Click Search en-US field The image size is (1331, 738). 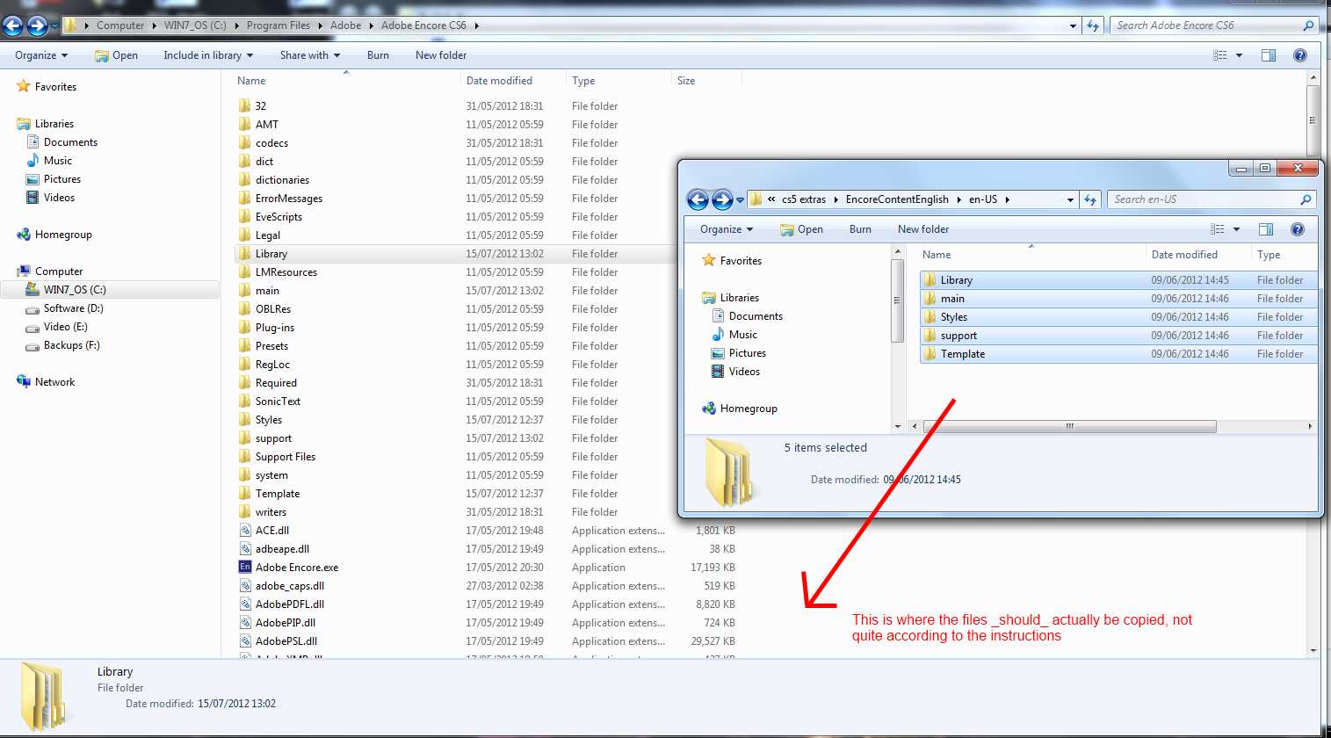click(1211, 199)
